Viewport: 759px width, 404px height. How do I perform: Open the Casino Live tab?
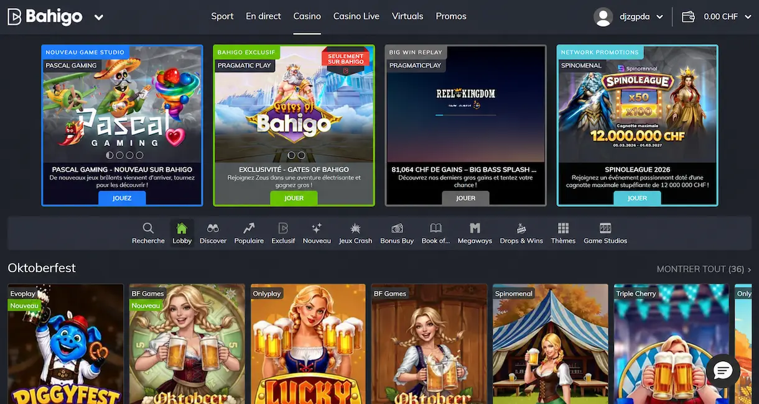(356, 16)
